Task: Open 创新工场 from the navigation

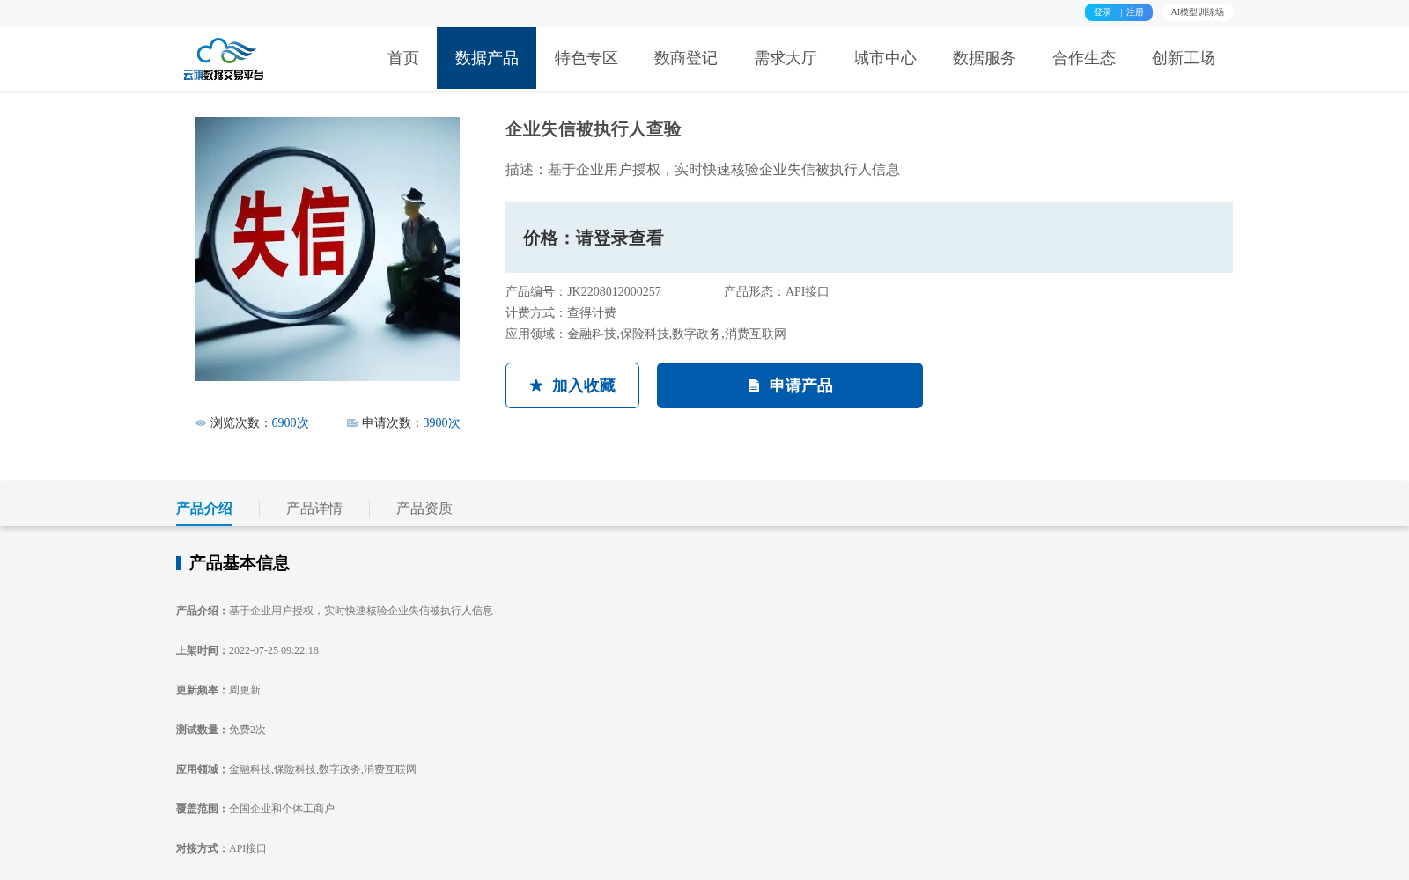Action: pyautogui.click(x=1183, y=58)
